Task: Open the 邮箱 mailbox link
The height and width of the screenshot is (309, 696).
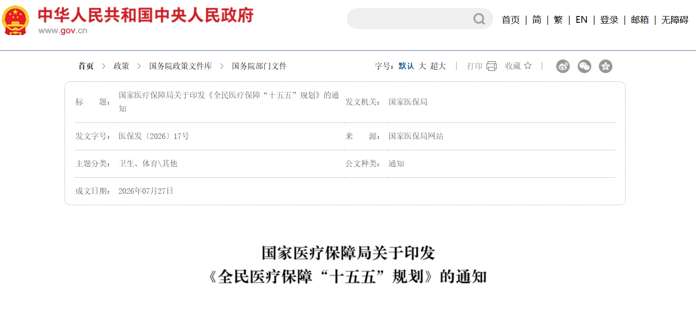Action: click(x=640, y=20)
